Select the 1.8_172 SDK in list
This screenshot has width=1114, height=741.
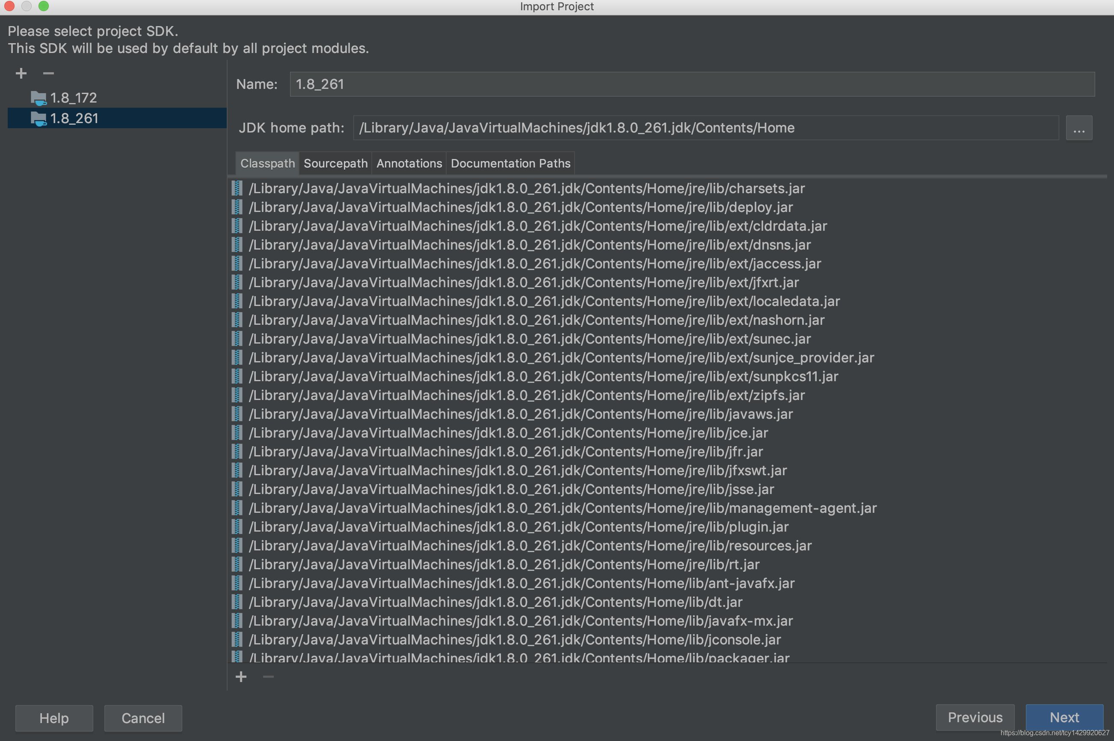click(x=73, y=98)
